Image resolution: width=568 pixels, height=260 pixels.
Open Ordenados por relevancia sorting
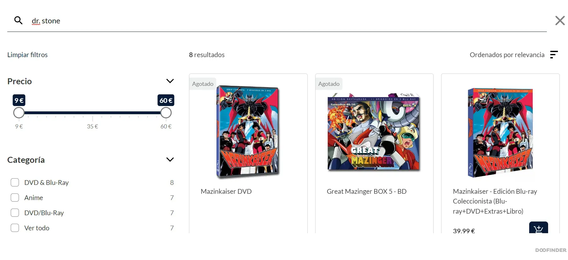(507, 55)
